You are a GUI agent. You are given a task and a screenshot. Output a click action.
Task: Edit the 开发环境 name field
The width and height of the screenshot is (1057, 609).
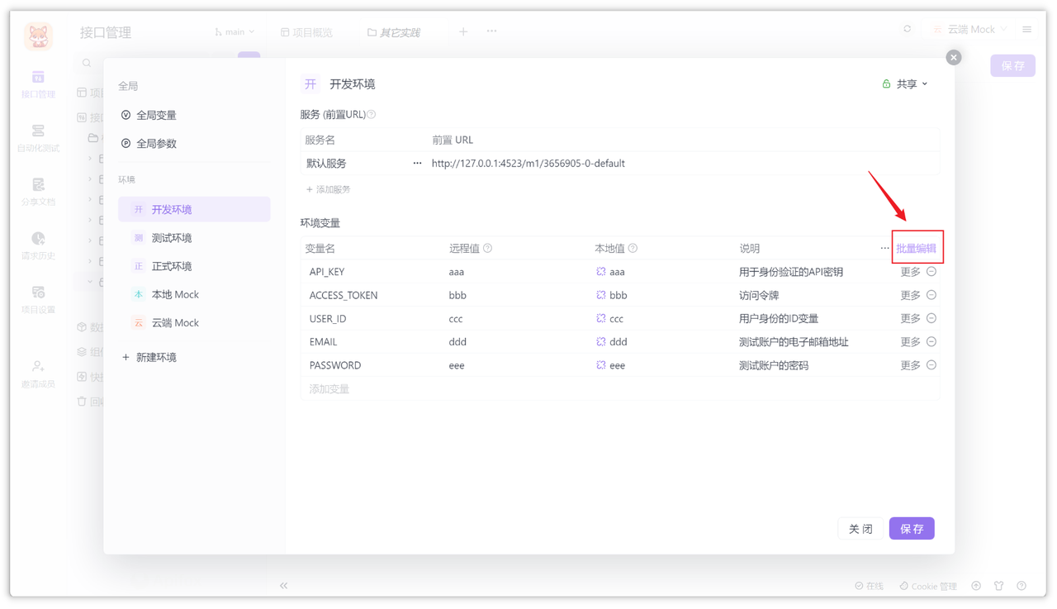pyautogui.click(x=352, y=84)
